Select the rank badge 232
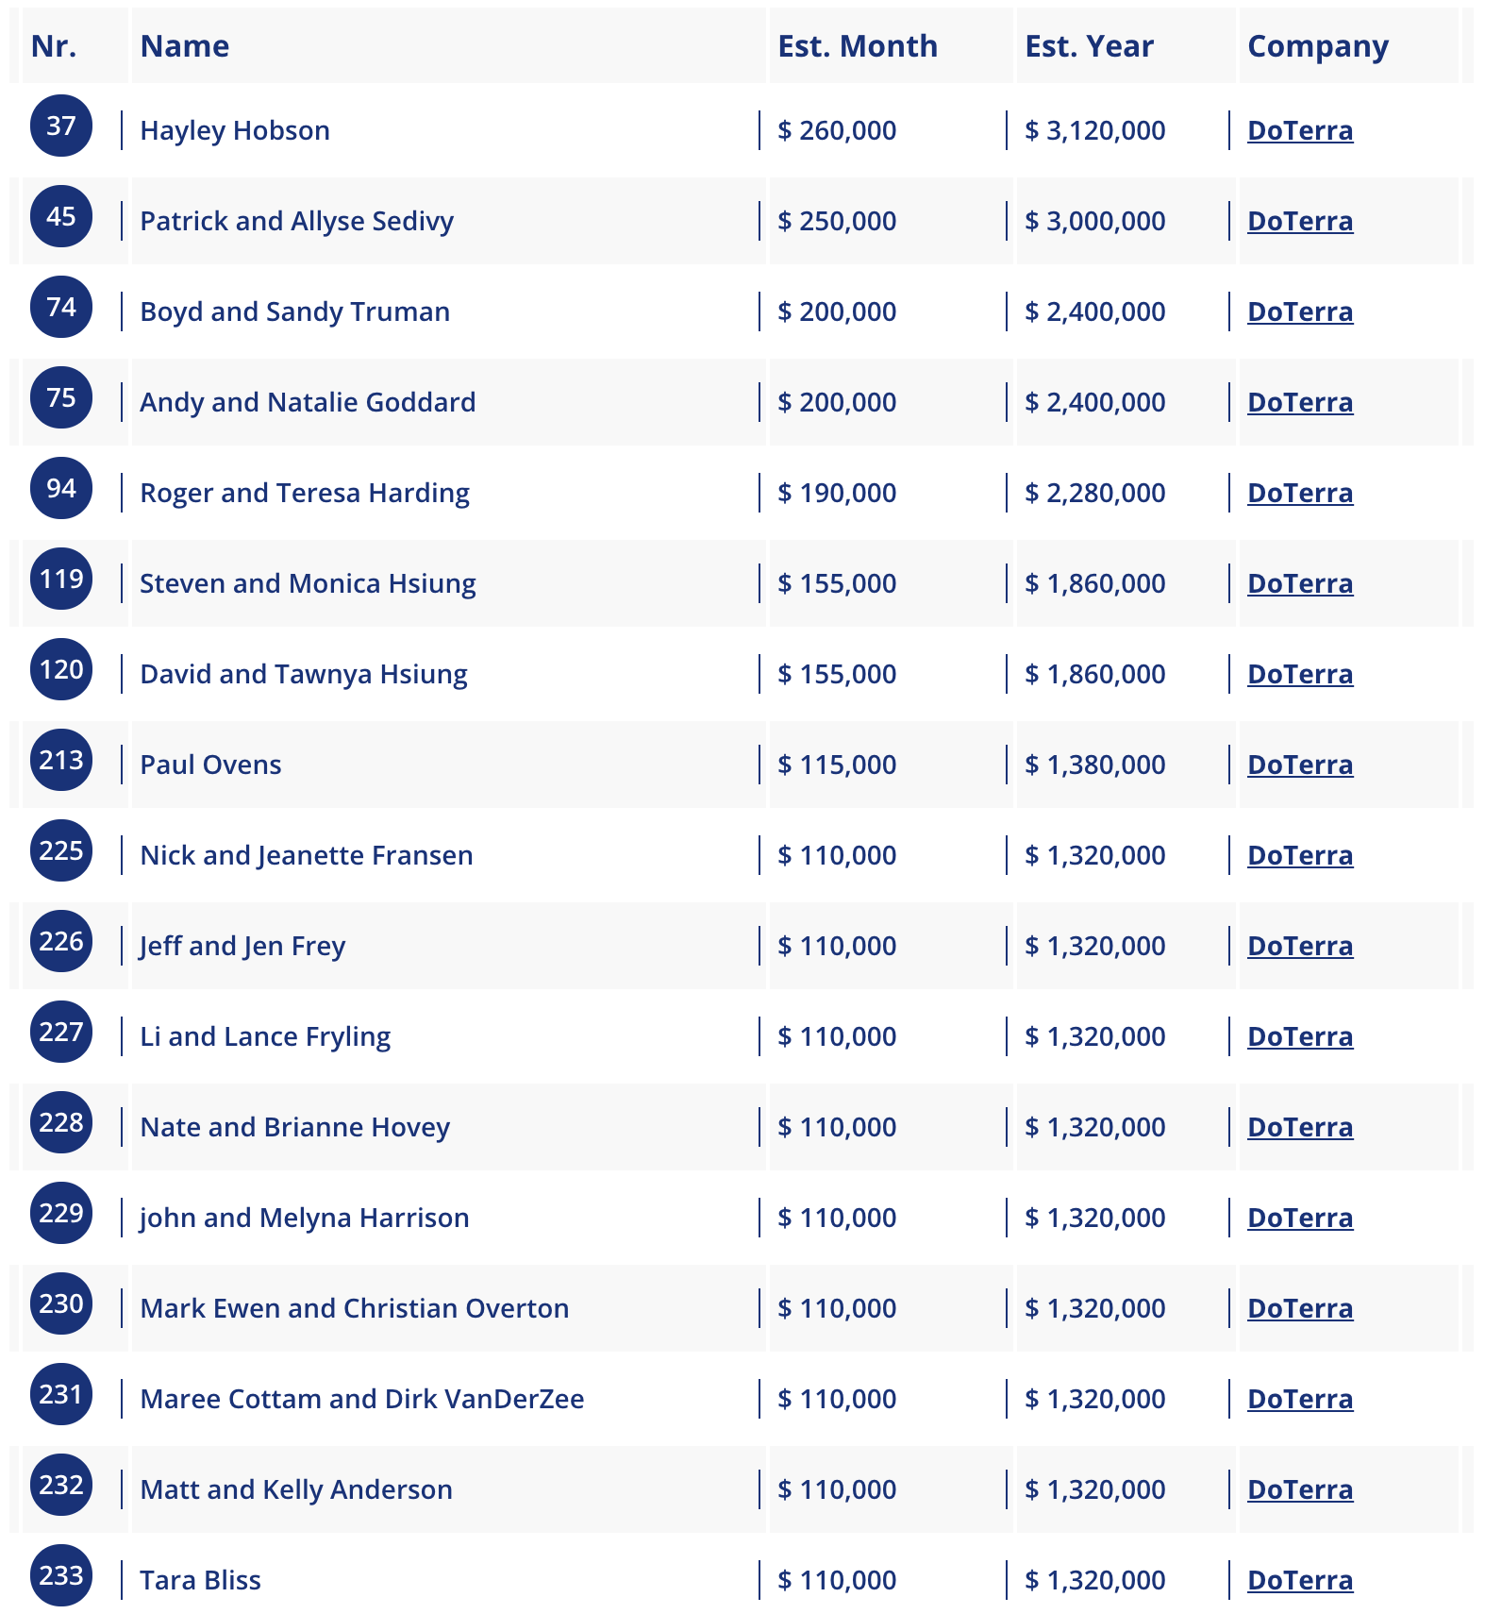1485x1614 pixels. pos(61,1485)
